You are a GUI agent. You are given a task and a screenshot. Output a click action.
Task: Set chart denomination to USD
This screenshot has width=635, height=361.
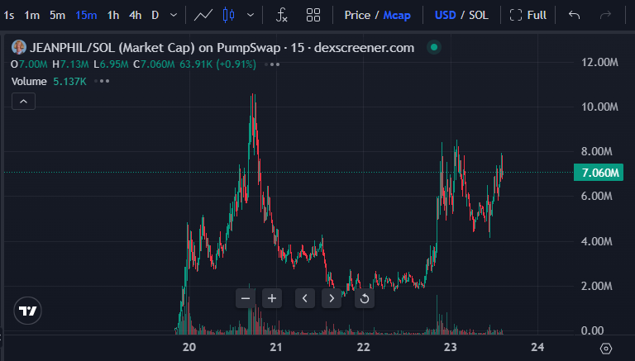[445, 16]
